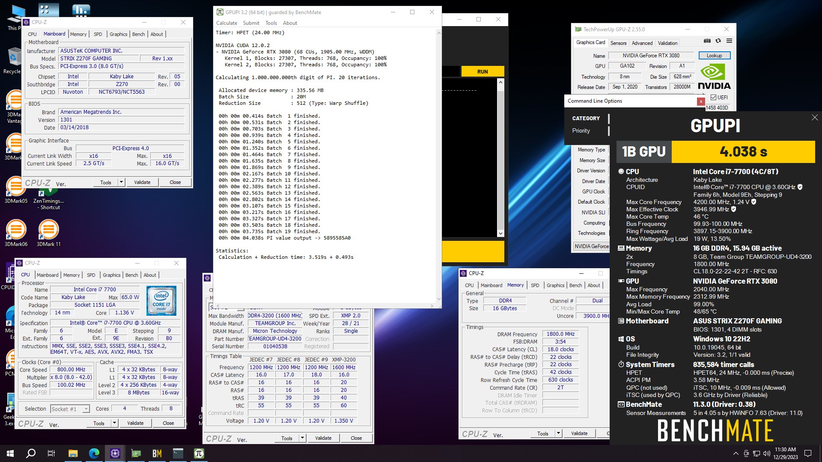The width and height of the screenshot is (822, 462).
Task: Click Validate in Mainboard CPU-Z window
Action: pos(142,182)
